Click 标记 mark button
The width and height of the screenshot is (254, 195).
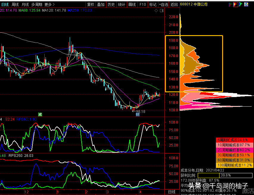pos(153,4)
